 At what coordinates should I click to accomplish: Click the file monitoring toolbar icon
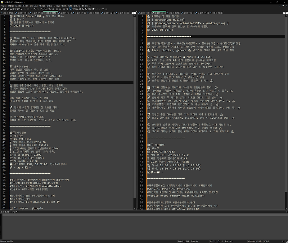[x=89, y=9]
